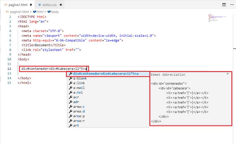Place cursor in the line 12 Emmet abbreviation
Viewport: 236px width, 144px height.
point(54,69)
